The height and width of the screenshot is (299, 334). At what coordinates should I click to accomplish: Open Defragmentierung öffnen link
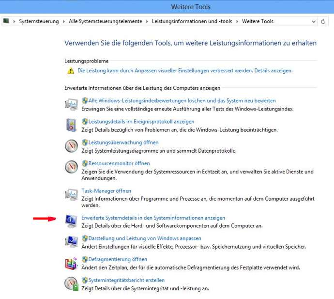click(x=118, y=259)
